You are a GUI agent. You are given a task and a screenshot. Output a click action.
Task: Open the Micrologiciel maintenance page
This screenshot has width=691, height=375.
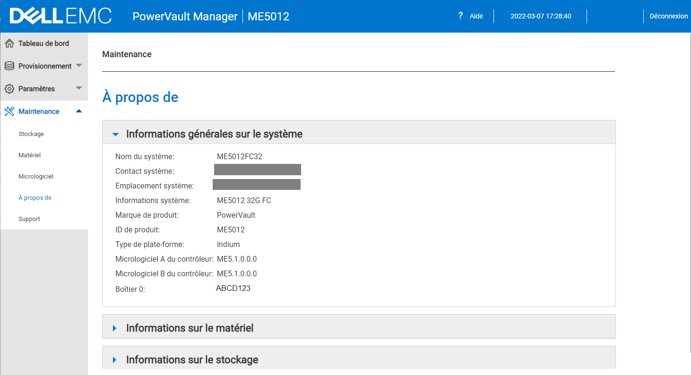pos(35,176)
